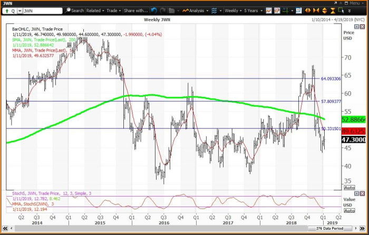
Task: Toggle the Auto scale button on price axis
Action: [x=349, y=187]
